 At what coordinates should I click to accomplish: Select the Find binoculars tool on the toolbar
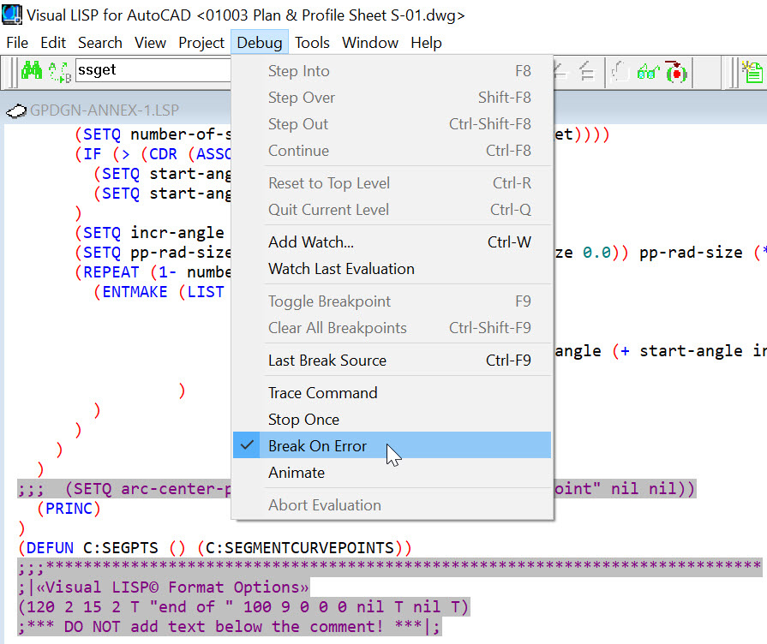click(30, 71)
